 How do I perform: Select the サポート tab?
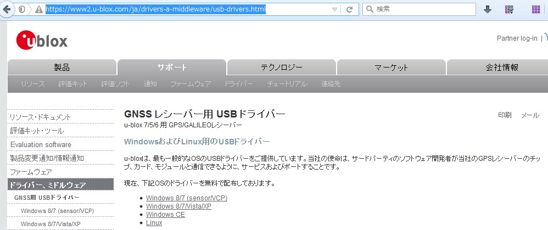pos(172,67)
